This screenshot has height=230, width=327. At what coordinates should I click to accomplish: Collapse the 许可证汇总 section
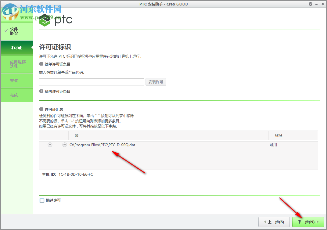click(41, 109)
